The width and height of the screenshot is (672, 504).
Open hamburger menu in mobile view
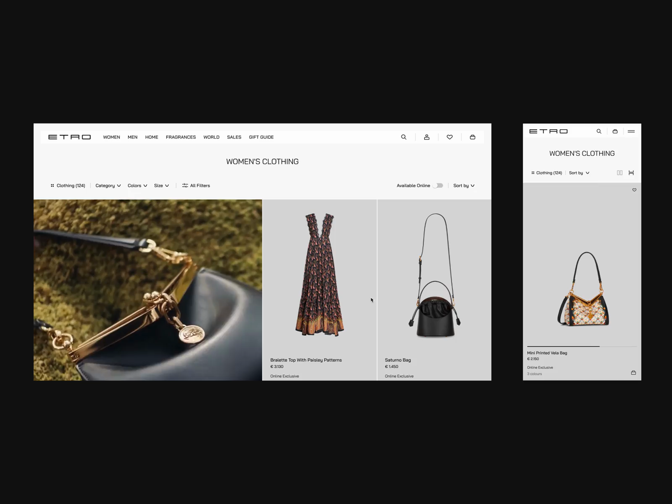(x=631, y=132)
